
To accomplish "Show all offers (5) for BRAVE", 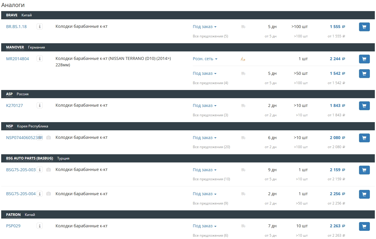I will pyautogui.click(x=210, y=36).
